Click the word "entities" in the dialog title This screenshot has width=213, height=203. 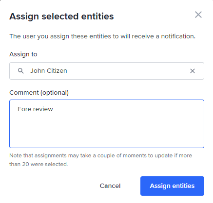point(97,17)
